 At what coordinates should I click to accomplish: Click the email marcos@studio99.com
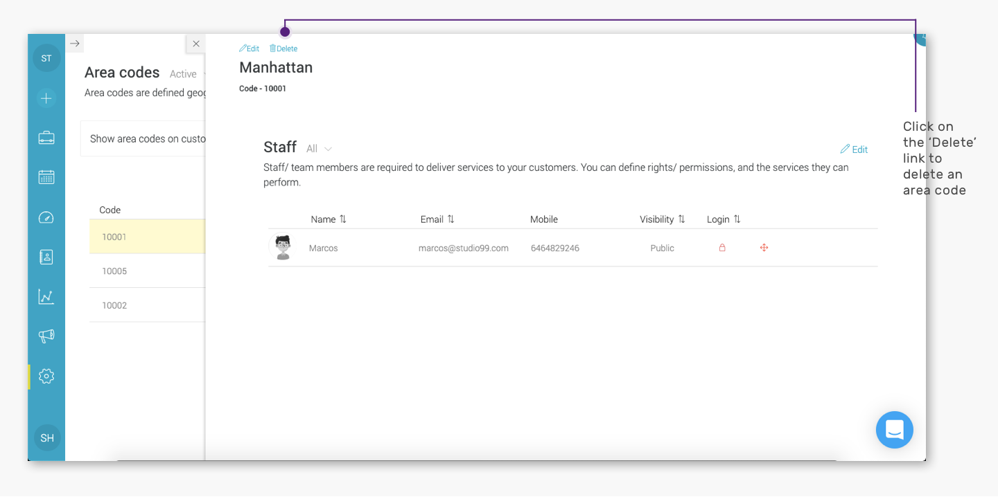pyautogui.click(x=464, y=248)
